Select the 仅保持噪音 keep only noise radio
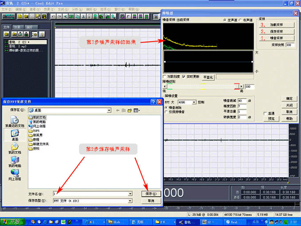Viewport: 301px width, 226px height. pos(166,112)
